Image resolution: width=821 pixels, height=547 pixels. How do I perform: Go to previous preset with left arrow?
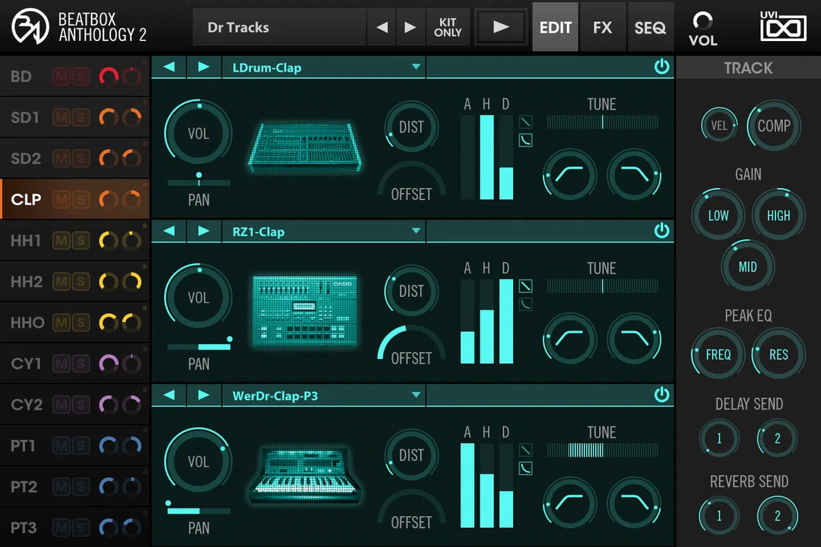pos(382,27)
